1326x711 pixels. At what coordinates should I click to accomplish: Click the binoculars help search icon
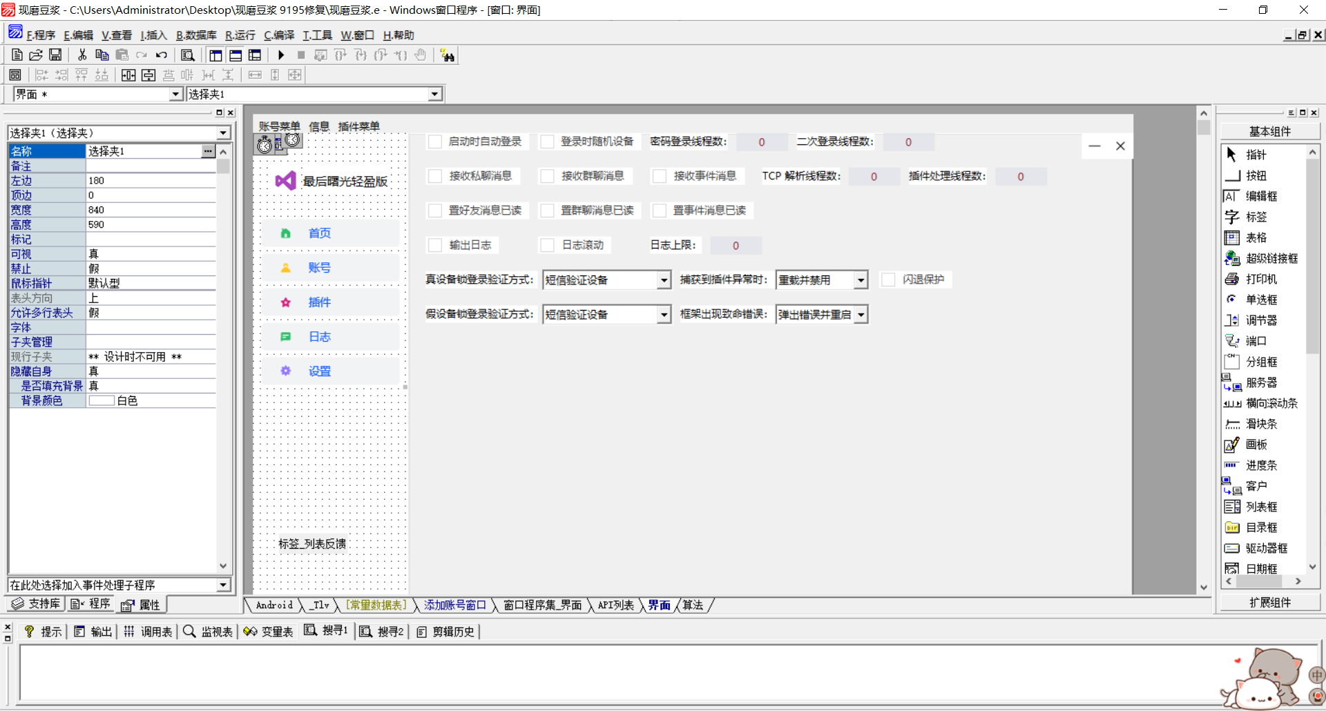pos(448,56)
